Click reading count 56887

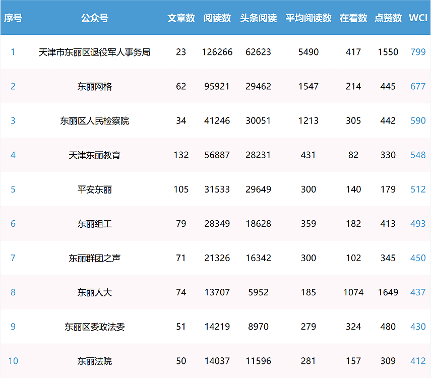click(217, 155)
